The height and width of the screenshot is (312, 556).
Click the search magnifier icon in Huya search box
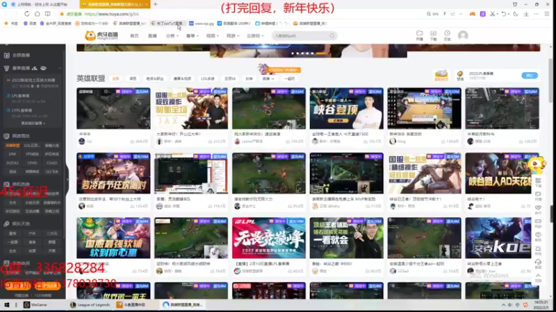[x=332, y=36]
